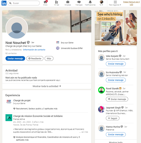
Task: Send message to Pavel Staněk
Action: 117,99
